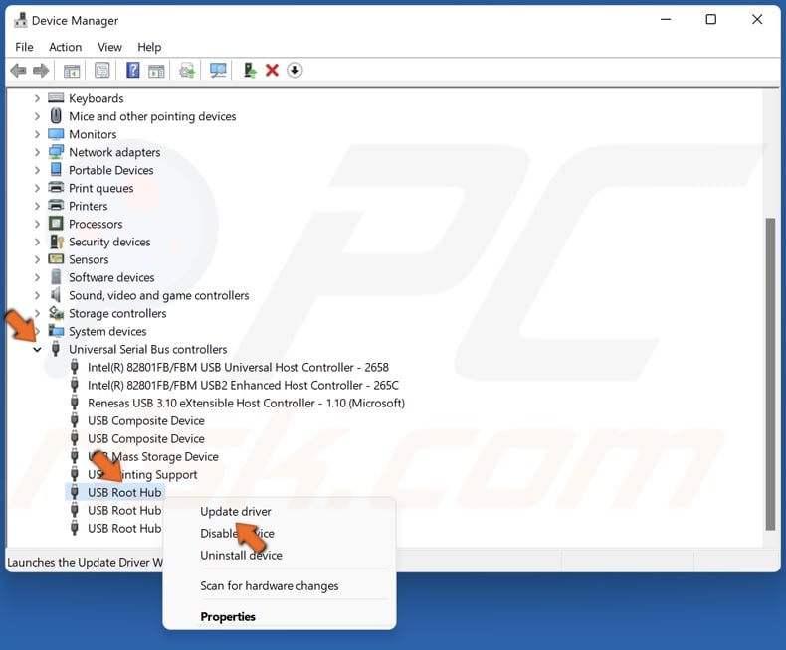Expand the Security devices node

(37, 242)
